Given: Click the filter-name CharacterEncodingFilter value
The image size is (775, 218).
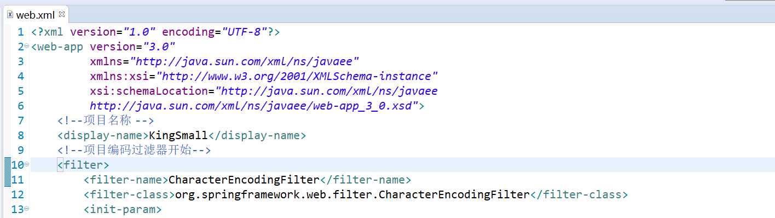Looking at the screenshot, I should (244, 180).
